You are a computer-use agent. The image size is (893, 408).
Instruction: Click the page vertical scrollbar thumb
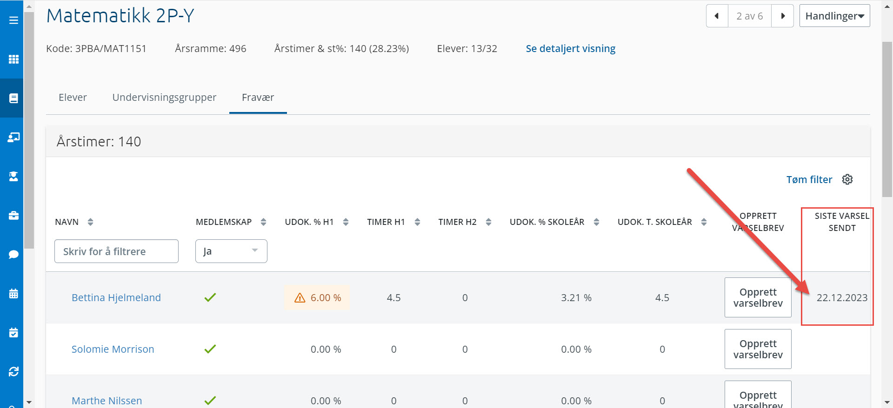pos(887,119)
